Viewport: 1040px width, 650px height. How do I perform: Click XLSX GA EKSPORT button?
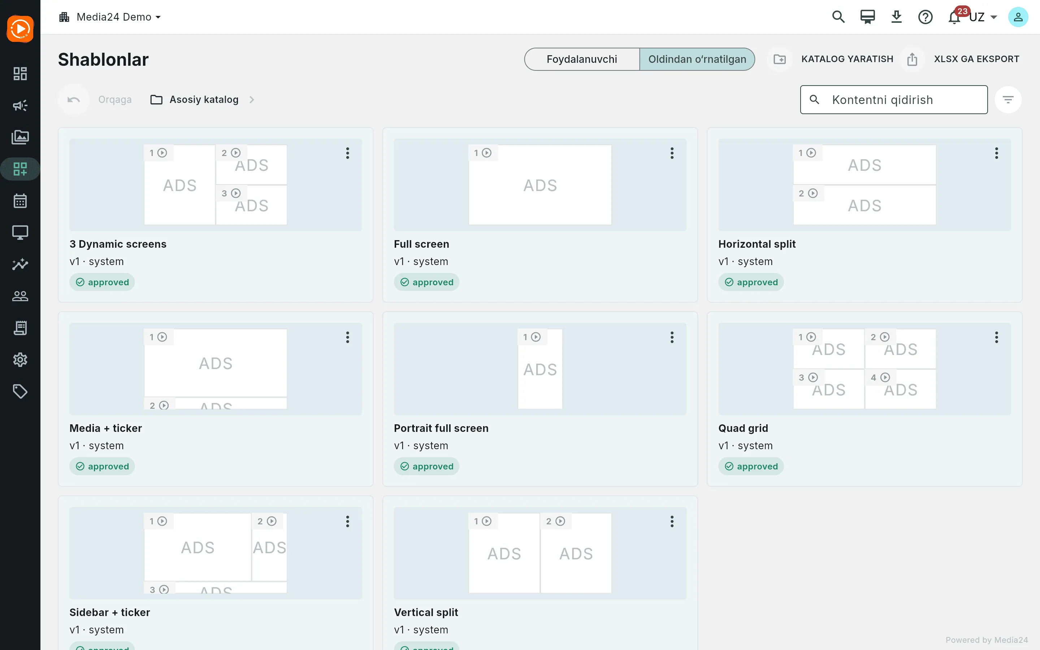point(976,59)
